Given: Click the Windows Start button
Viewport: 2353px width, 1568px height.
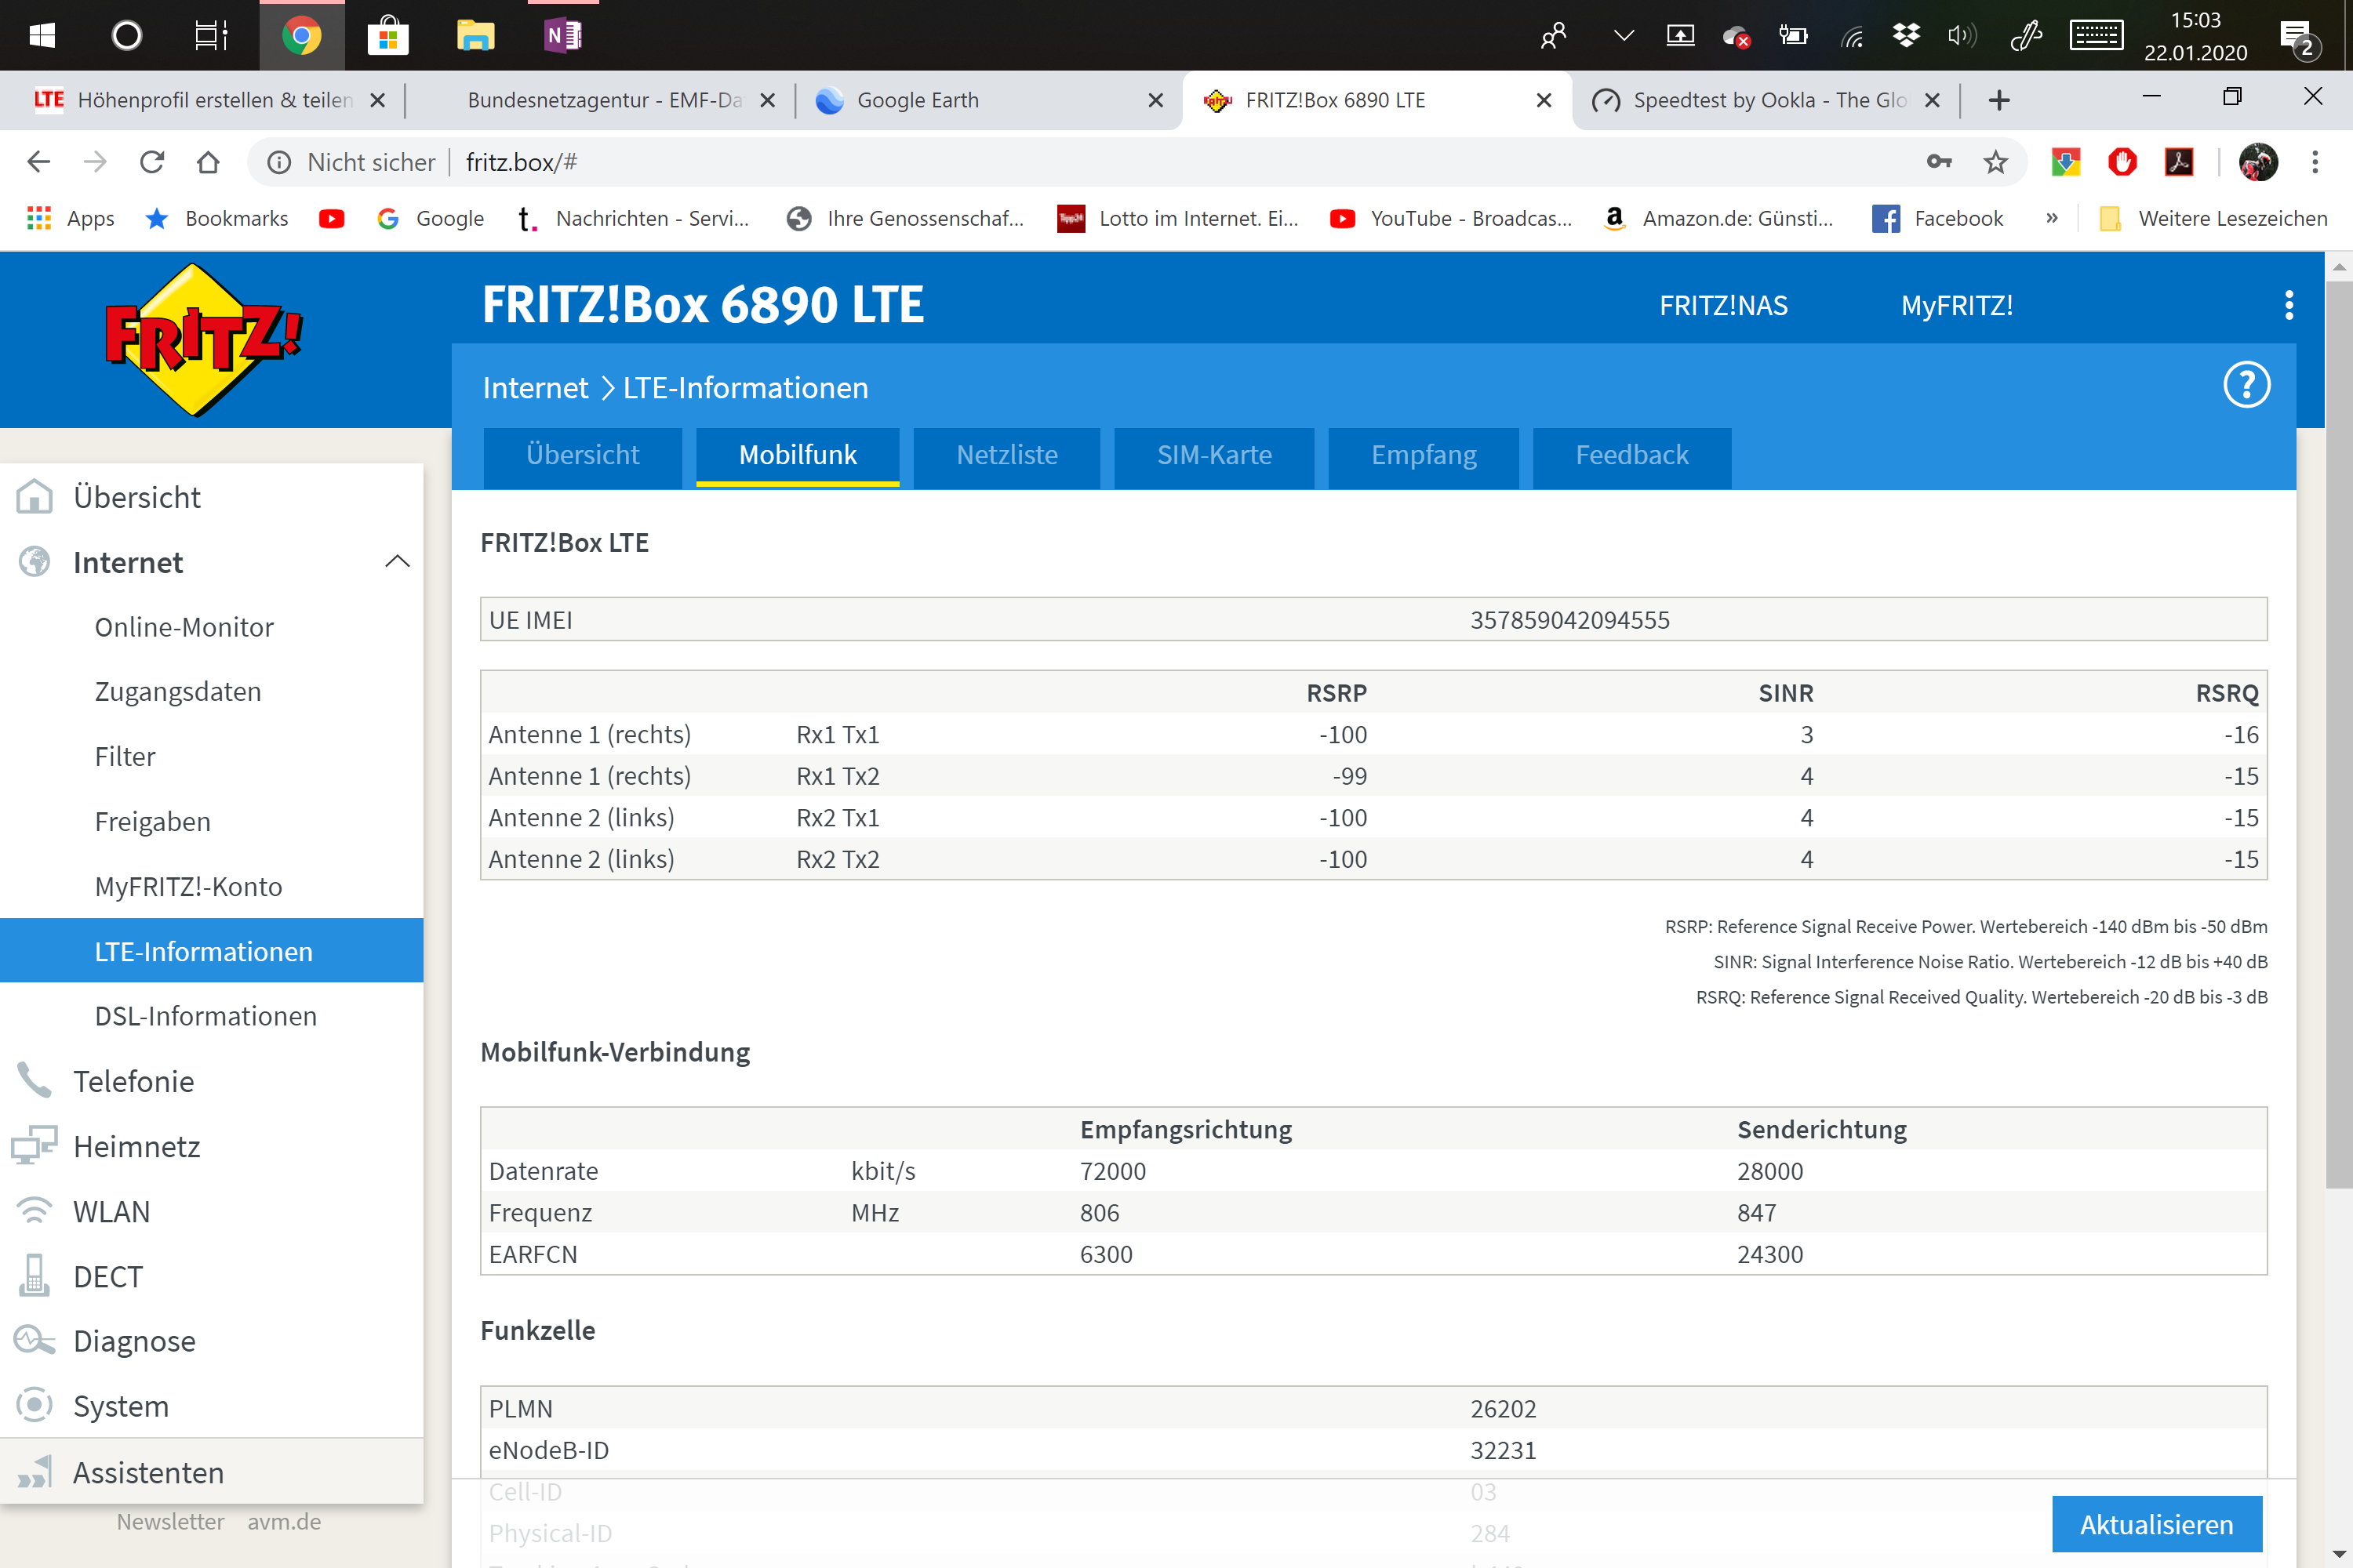Looking at the screenshot, I should coord(42,36).
